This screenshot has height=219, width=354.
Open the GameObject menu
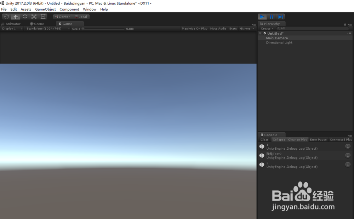pos(45,9)
